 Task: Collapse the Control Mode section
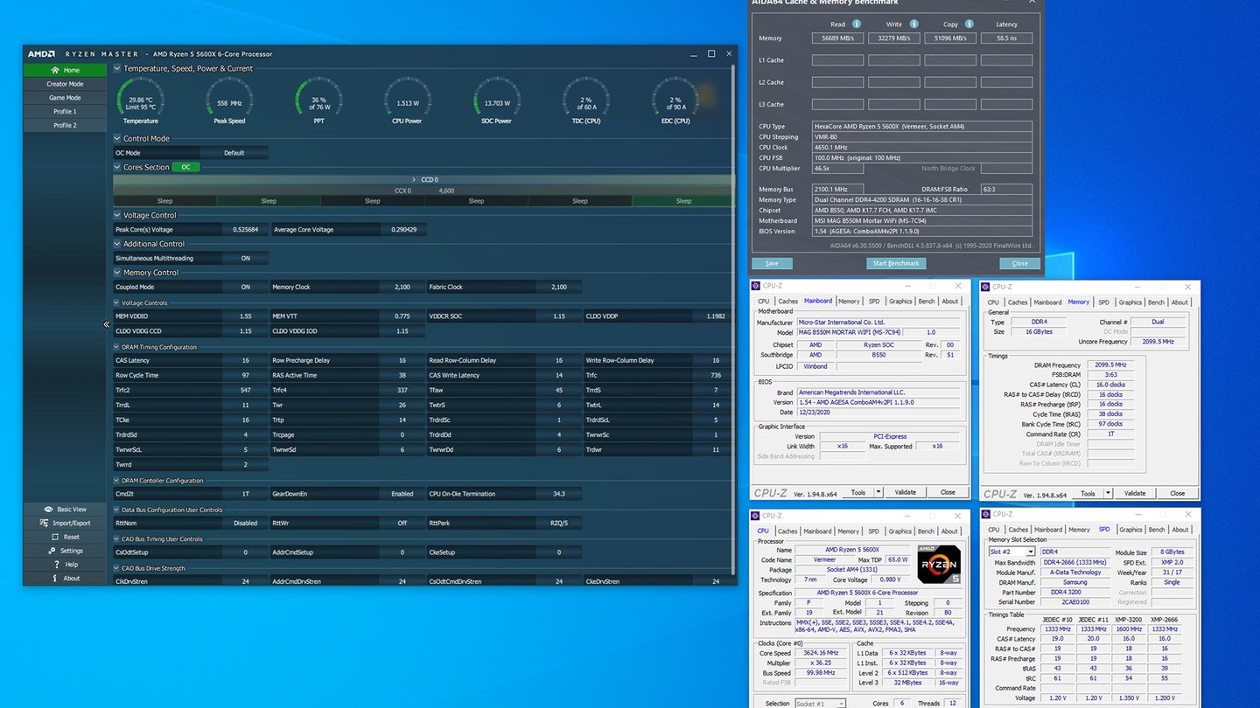(117, 138)
